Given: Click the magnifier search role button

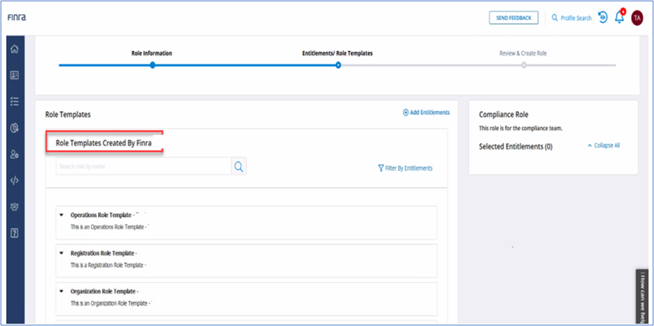Looking at the screenshot, I should click(238, 166).
